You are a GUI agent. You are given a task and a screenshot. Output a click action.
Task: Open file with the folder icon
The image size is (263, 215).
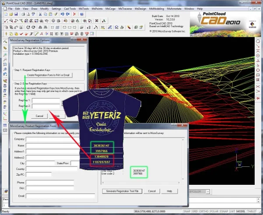(11, 14)
